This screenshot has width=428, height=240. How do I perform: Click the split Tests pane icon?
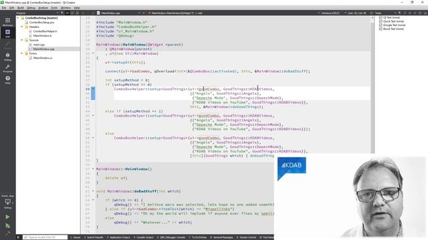[x=421, y=13]
